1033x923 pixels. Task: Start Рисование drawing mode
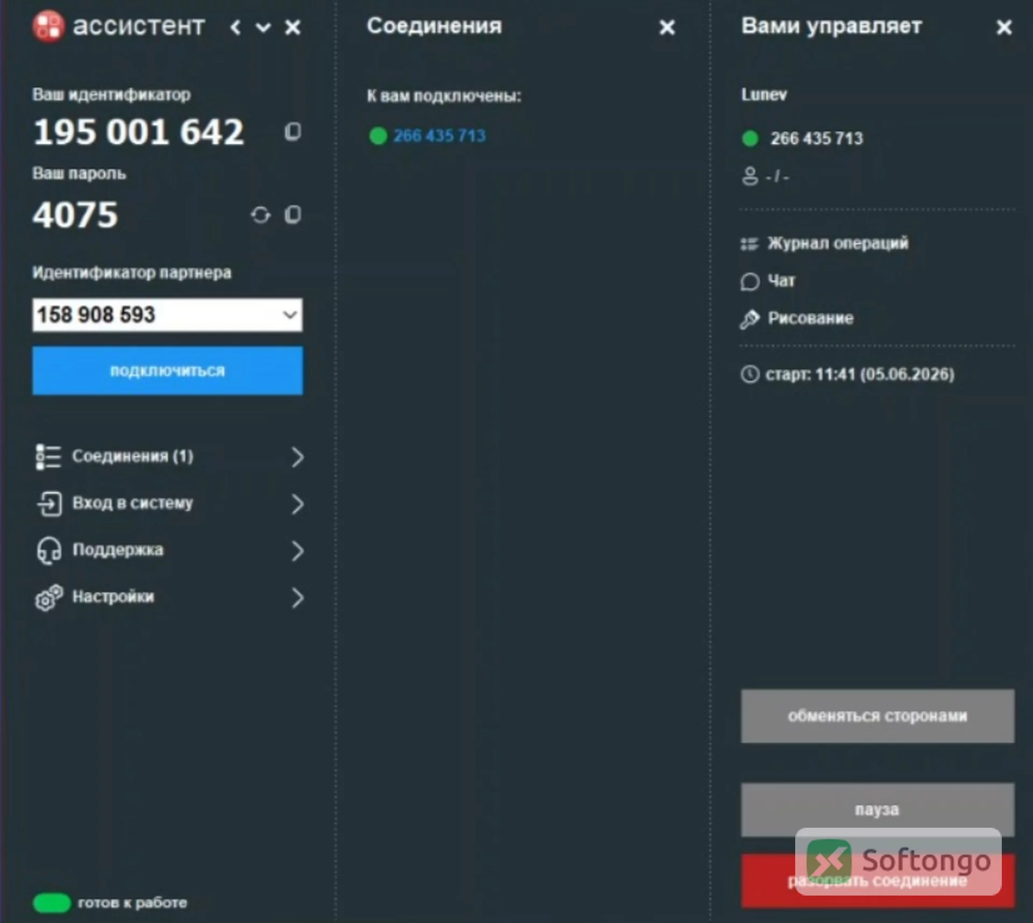810,318
